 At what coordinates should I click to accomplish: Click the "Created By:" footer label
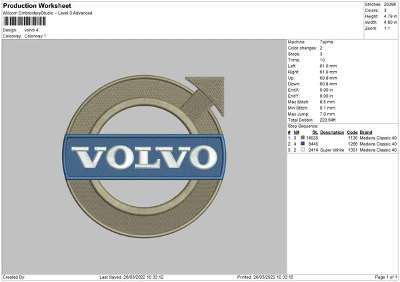pos(14,277)
